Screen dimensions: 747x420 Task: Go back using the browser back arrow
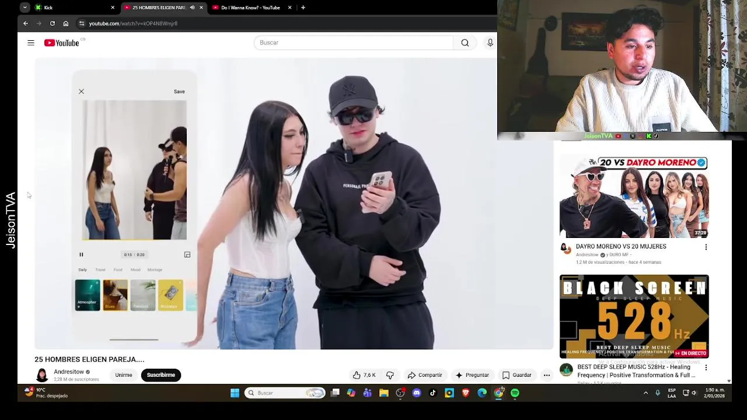click(x=26, y=23)
